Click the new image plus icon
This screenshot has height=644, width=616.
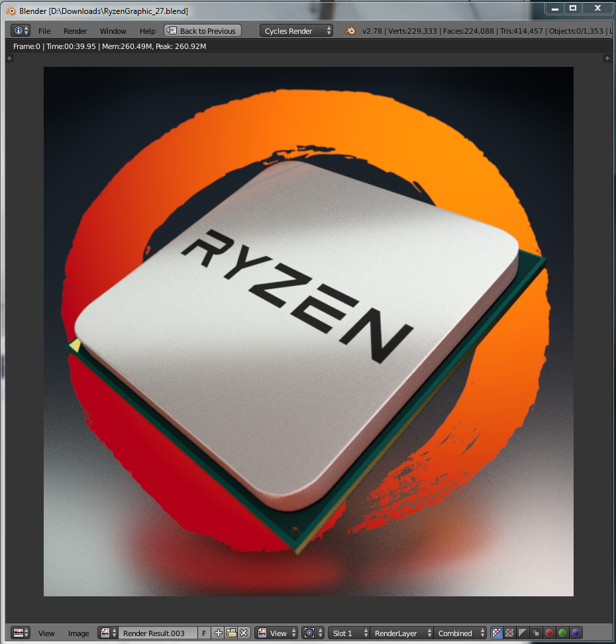pos(219,633)
